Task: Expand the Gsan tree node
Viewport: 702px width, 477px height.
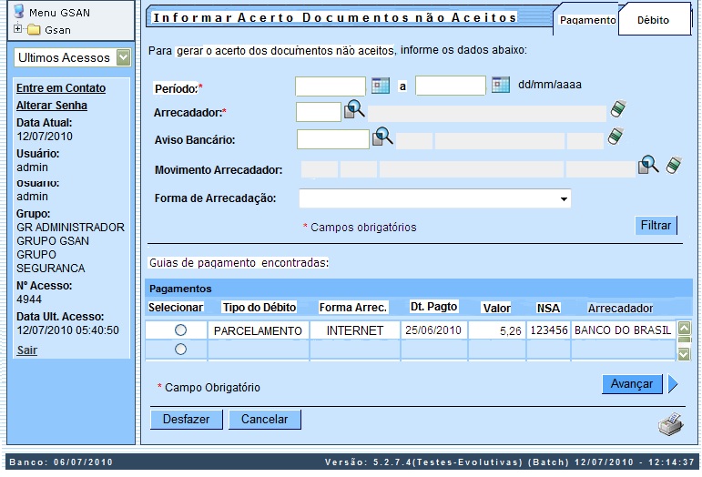Action: pos(18,30)
